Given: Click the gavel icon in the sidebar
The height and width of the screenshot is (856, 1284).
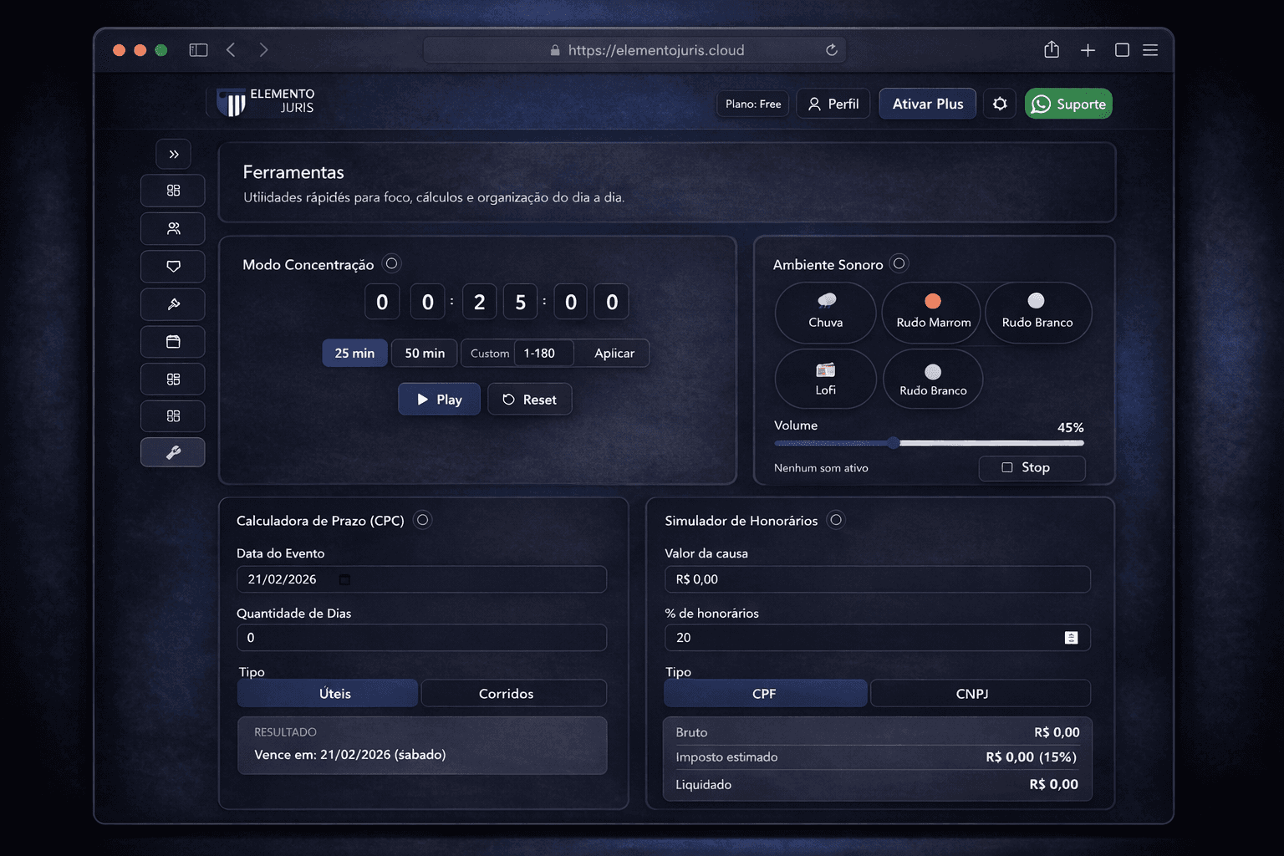Looking at the screenshot, I should (173, 304).
